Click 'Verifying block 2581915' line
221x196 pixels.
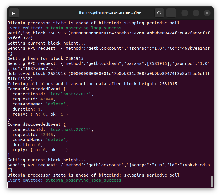109,36
